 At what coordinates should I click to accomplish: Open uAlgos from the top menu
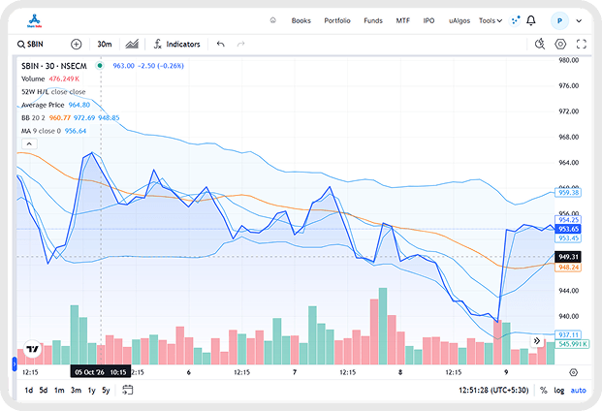click(459, 20)
